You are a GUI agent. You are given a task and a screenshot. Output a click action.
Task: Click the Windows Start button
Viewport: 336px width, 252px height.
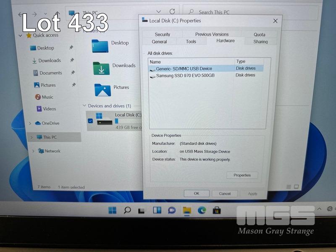[x=113, y=210]
